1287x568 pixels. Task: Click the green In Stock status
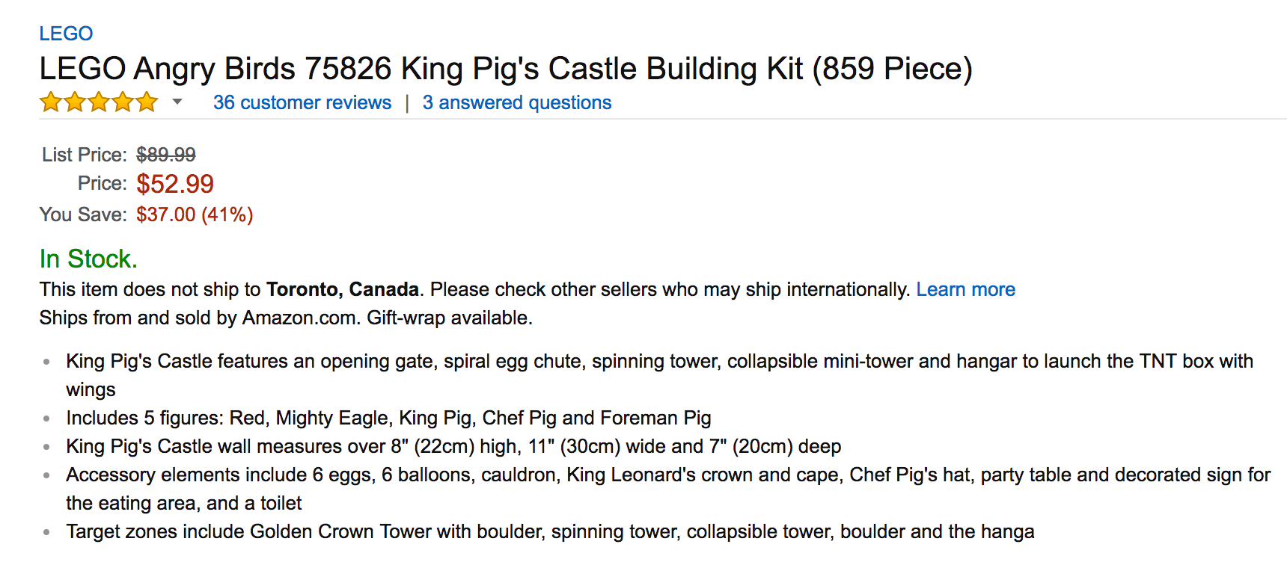[88, 259]
